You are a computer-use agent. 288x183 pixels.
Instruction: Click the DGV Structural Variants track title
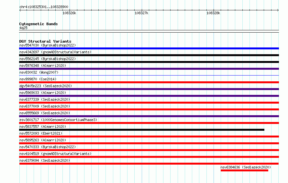45,41
